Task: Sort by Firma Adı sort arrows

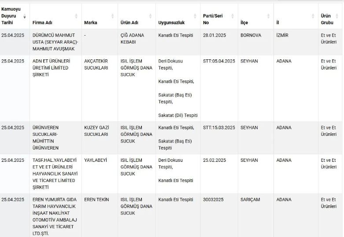Action: pos(76,16)
